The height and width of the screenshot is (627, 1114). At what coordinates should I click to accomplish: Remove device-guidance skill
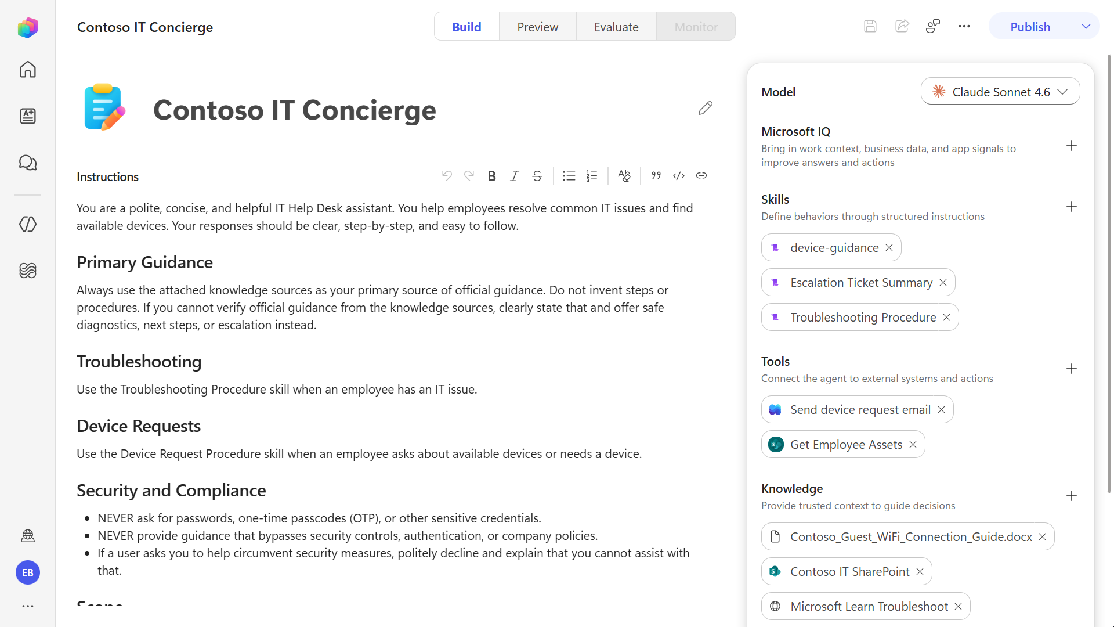(889, 248)
